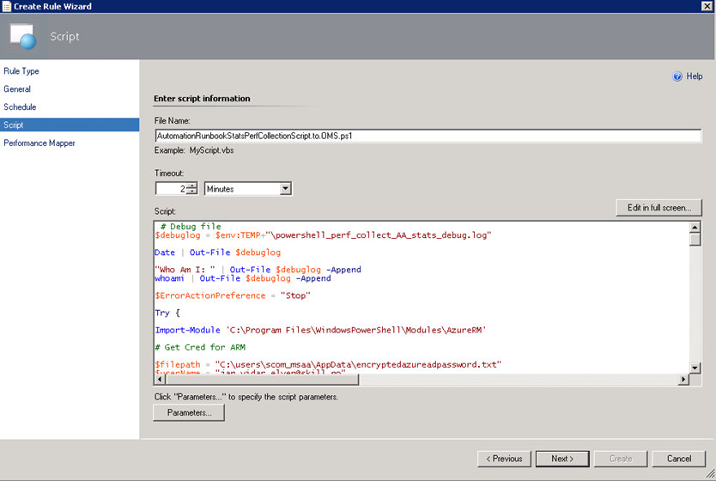
Task: Click the Parameters... button
Action: coord(189,413)
